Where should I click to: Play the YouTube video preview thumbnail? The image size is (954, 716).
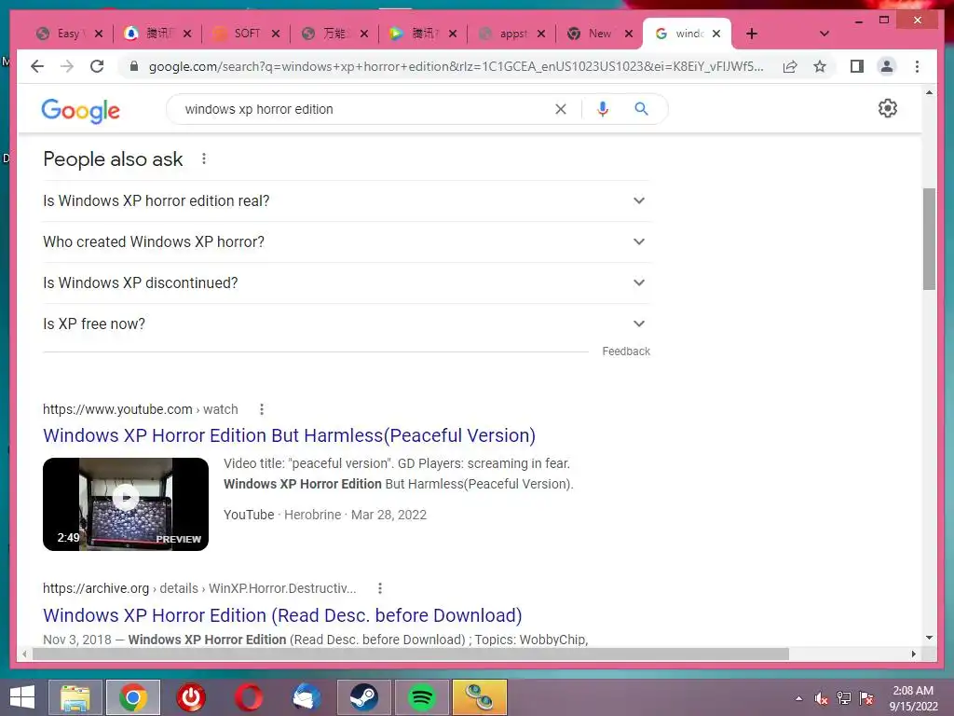(x=126, y=504)
